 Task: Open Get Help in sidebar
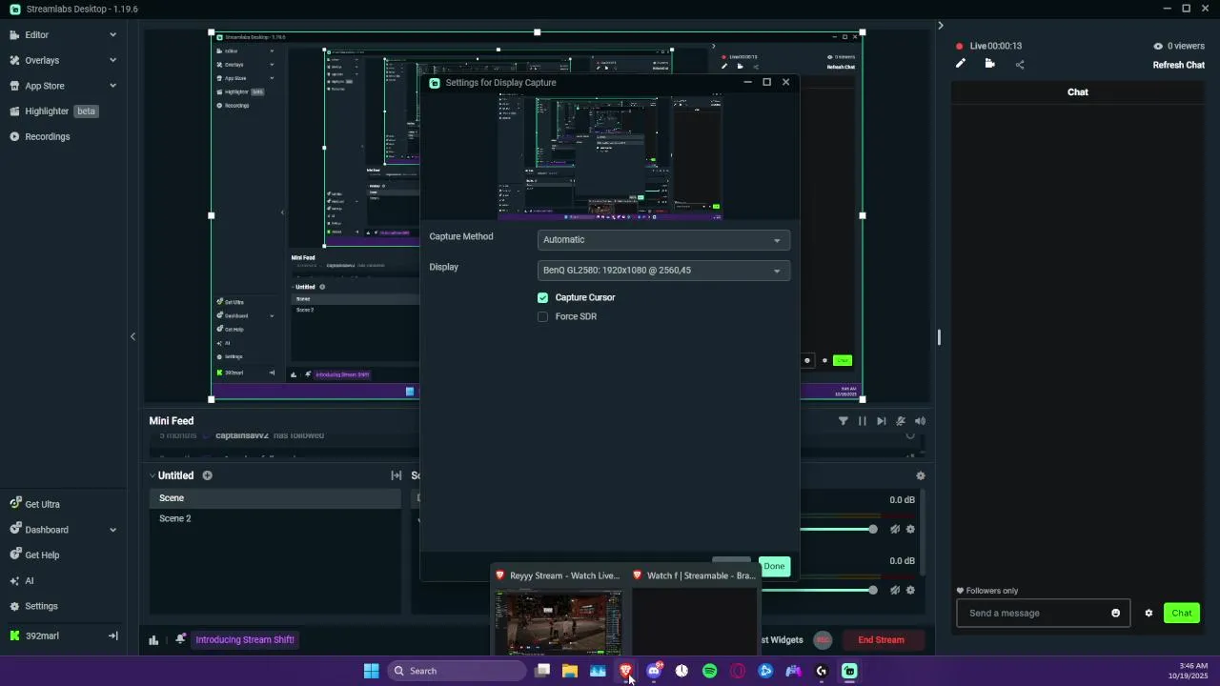[42, 555]
